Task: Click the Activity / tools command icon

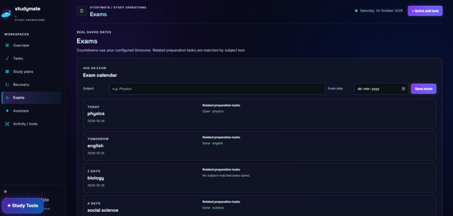Action: click(x=7, y=124)
